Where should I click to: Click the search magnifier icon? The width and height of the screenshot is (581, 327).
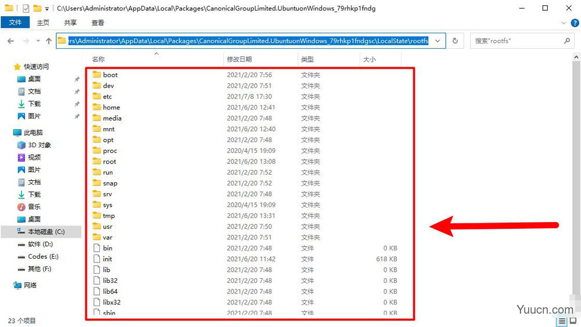(x=566, y=41)
